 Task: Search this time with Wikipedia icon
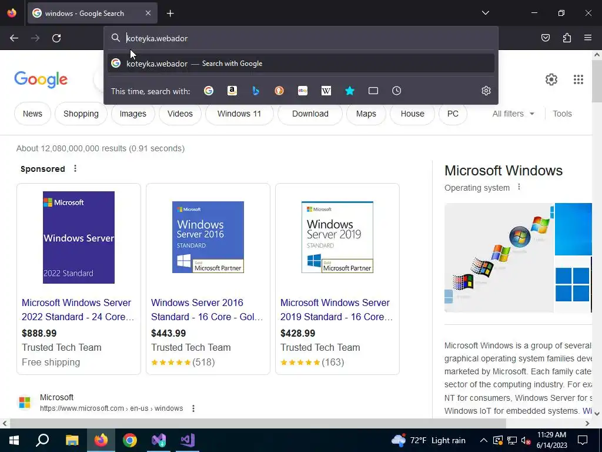(x=326, y=91)
